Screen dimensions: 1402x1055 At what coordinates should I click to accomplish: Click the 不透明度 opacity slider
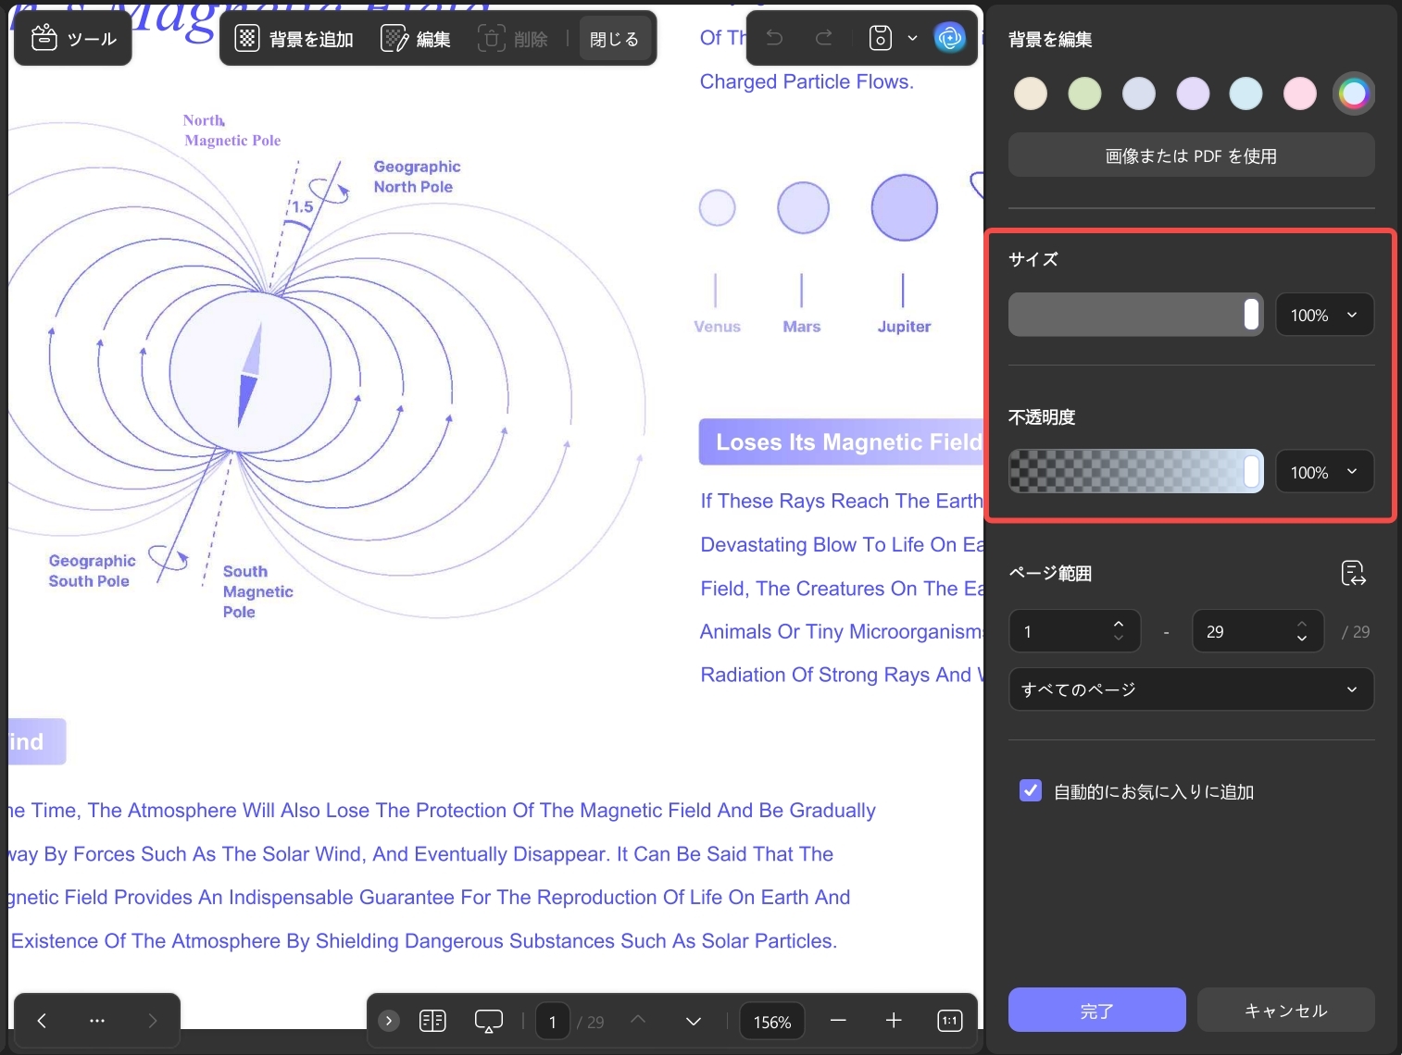click(x=1135, y=471)
